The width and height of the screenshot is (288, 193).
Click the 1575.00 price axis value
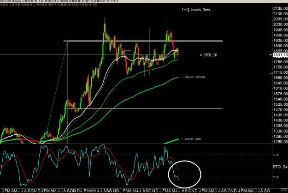point(281,94)
